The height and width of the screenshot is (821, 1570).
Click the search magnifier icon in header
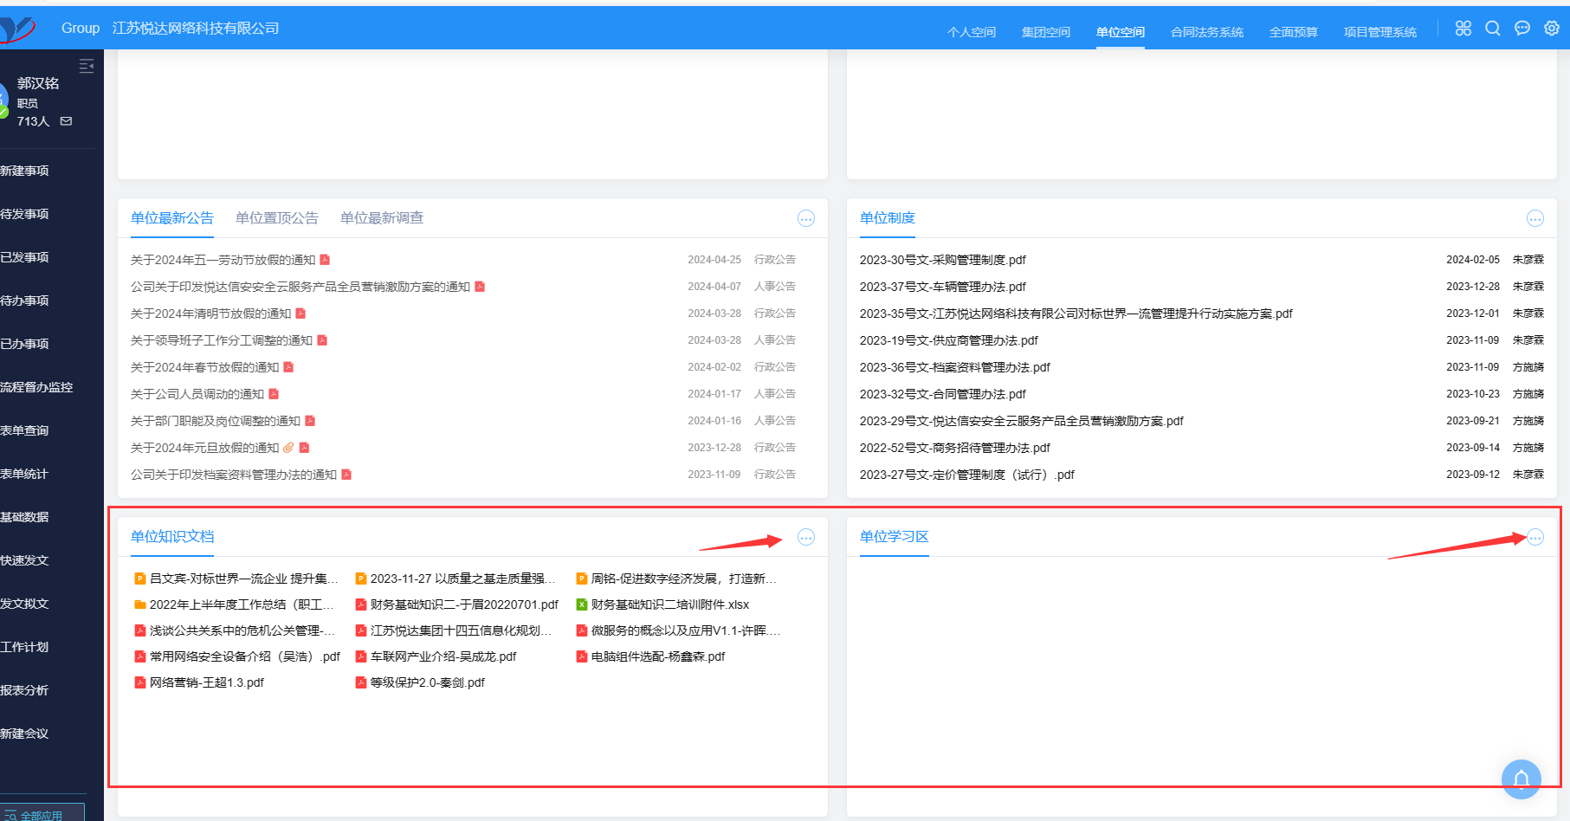[x=1492, y=29]
